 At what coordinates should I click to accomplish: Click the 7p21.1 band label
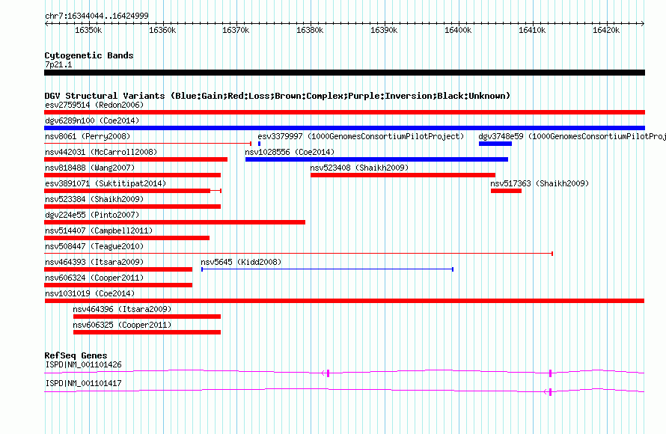pos(58,64)
